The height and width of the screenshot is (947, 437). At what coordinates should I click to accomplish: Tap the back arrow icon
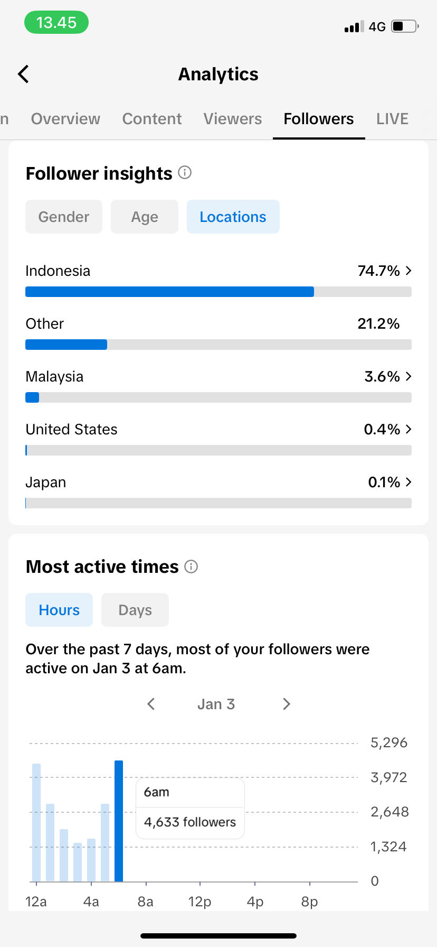click(24, 74)
